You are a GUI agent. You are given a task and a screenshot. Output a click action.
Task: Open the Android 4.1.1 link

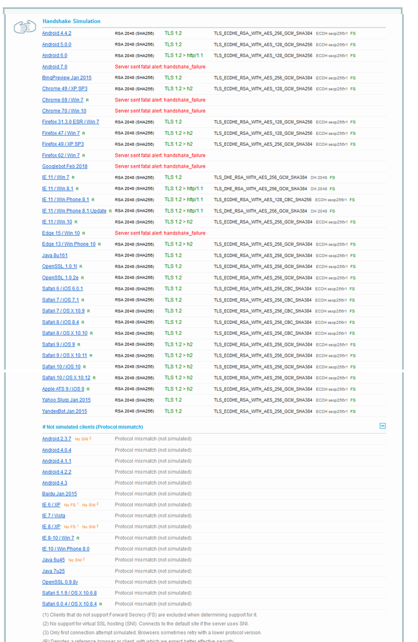click(x=57, y=461)
